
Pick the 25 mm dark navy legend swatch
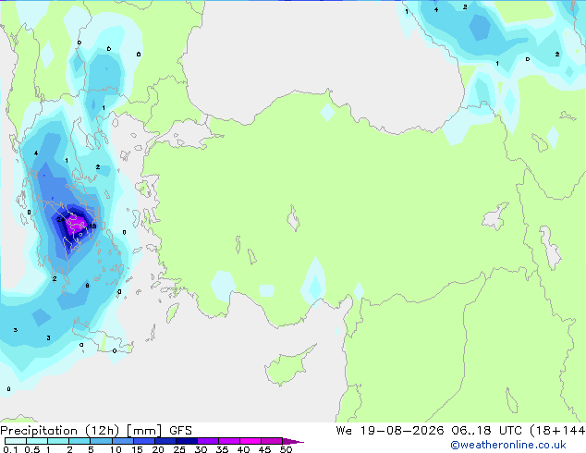(x=187, y=441)
